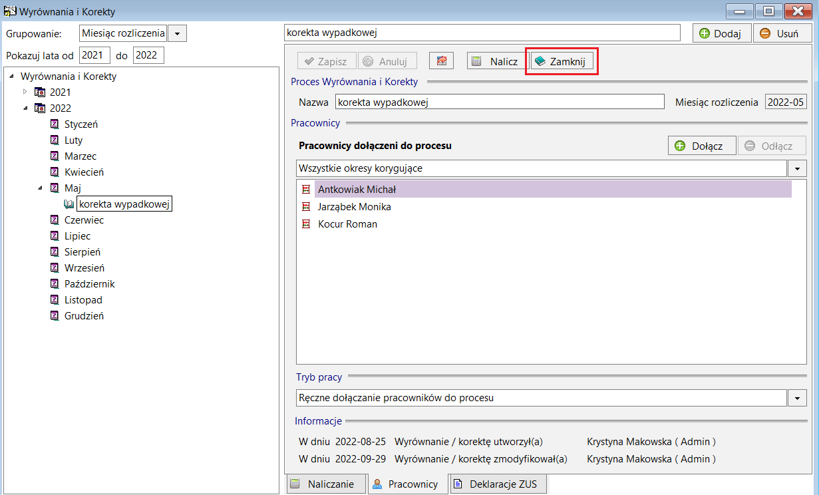Click the Dołącz button to attach employee

[701, 146]
